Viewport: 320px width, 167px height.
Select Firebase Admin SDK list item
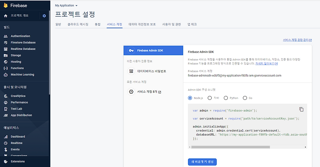point(153,51)
